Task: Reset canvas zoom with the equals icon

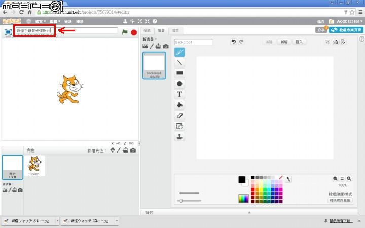Action: [342, 179]
